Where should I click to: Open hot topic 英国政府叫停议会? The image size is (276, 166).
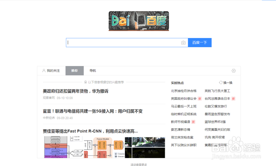pos(184,99)
